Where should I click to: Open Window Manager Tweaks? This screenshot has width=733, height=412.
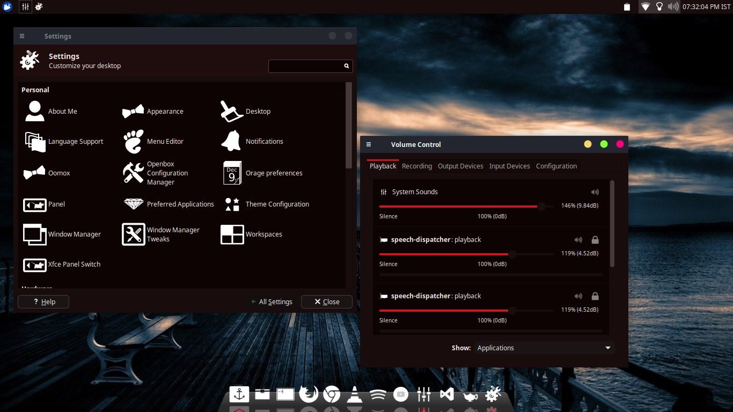click(161, 234)
